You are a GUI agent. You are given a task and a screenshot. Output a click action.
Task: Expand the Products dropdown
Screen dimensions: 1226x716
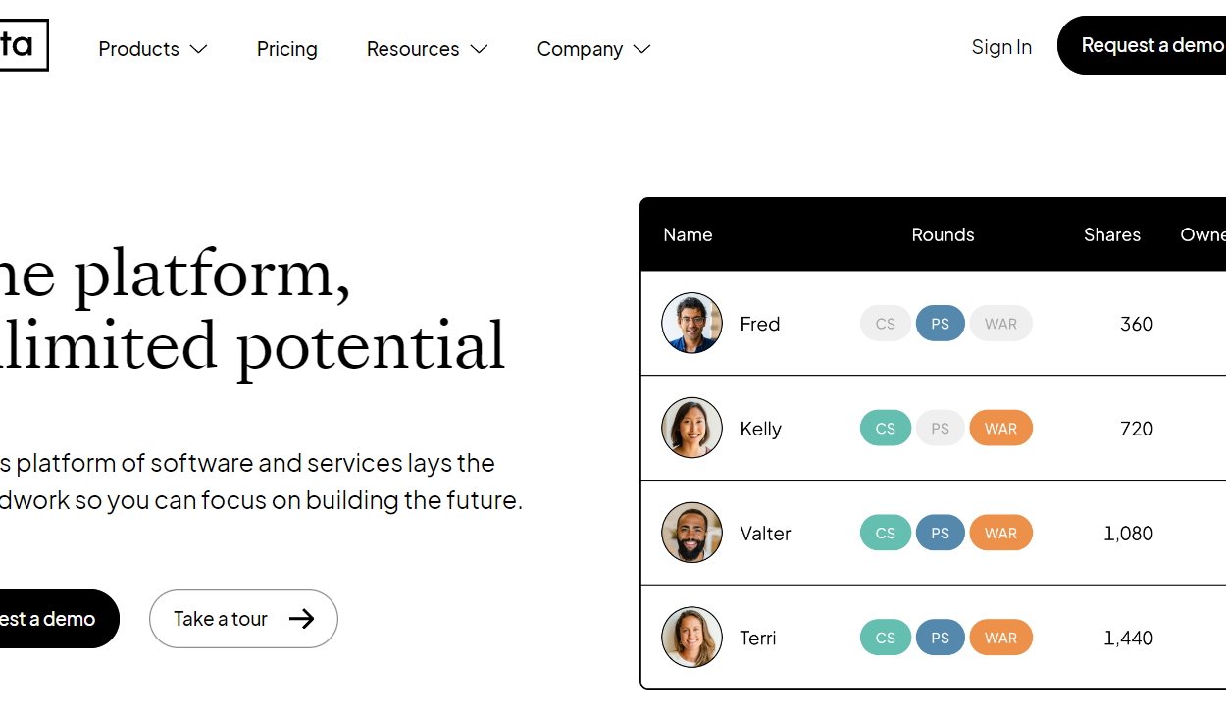click(152, 48)
